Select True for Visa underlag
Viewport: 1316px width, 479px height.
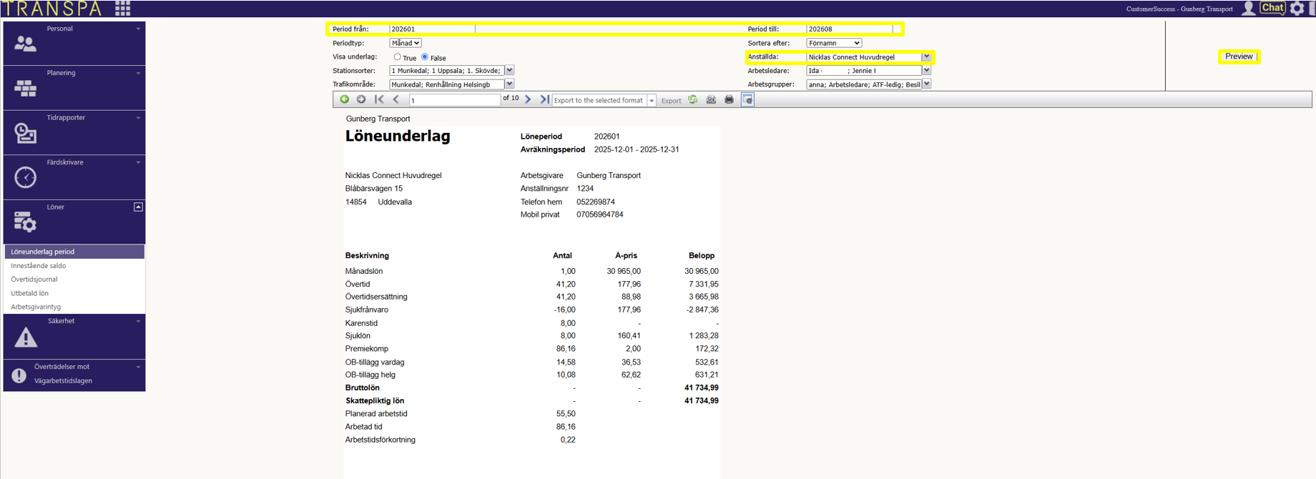397,57
